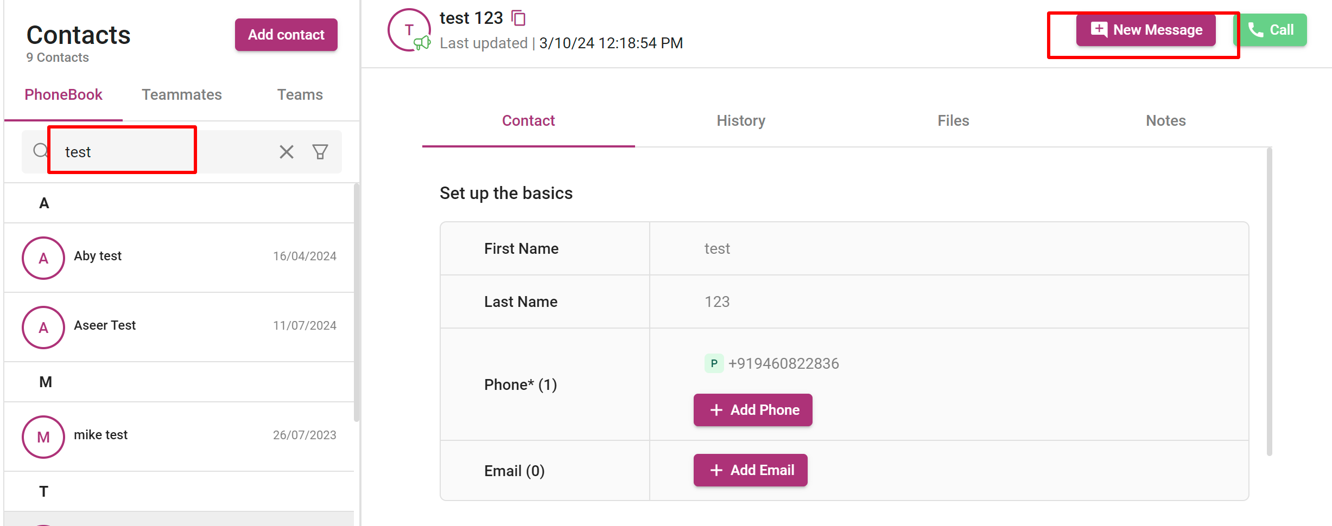Focus the contacts search input field
Image resolution: width=1332 pixels, height=526 pixels.
click(163, 152)
